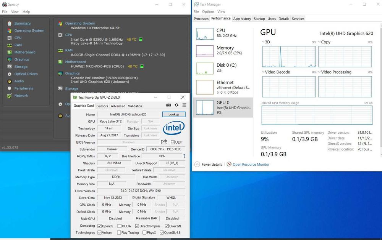Select the Ethernet performance item
This screenshot has width=382, height=240.
coord(223,87)
